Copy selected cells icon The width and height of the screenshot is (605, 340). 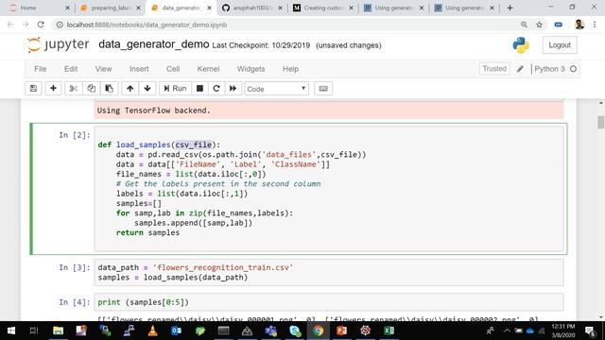coord(91,89)
